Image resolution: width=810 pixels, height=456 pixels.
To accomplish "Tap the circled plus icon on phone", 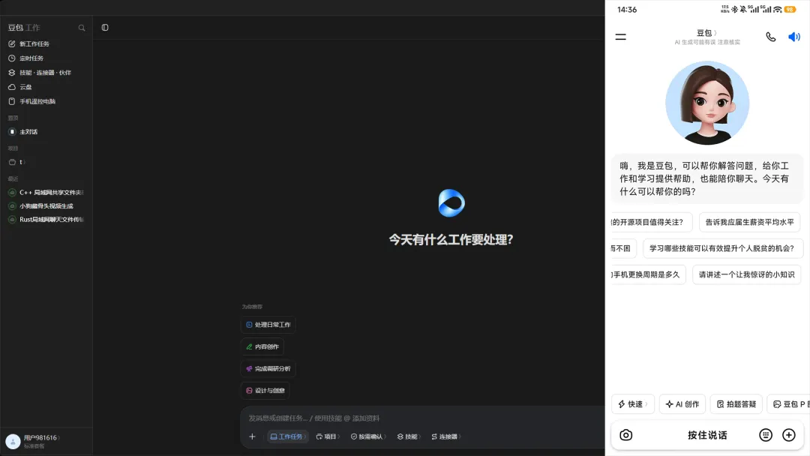I will [x=789, y=435].
